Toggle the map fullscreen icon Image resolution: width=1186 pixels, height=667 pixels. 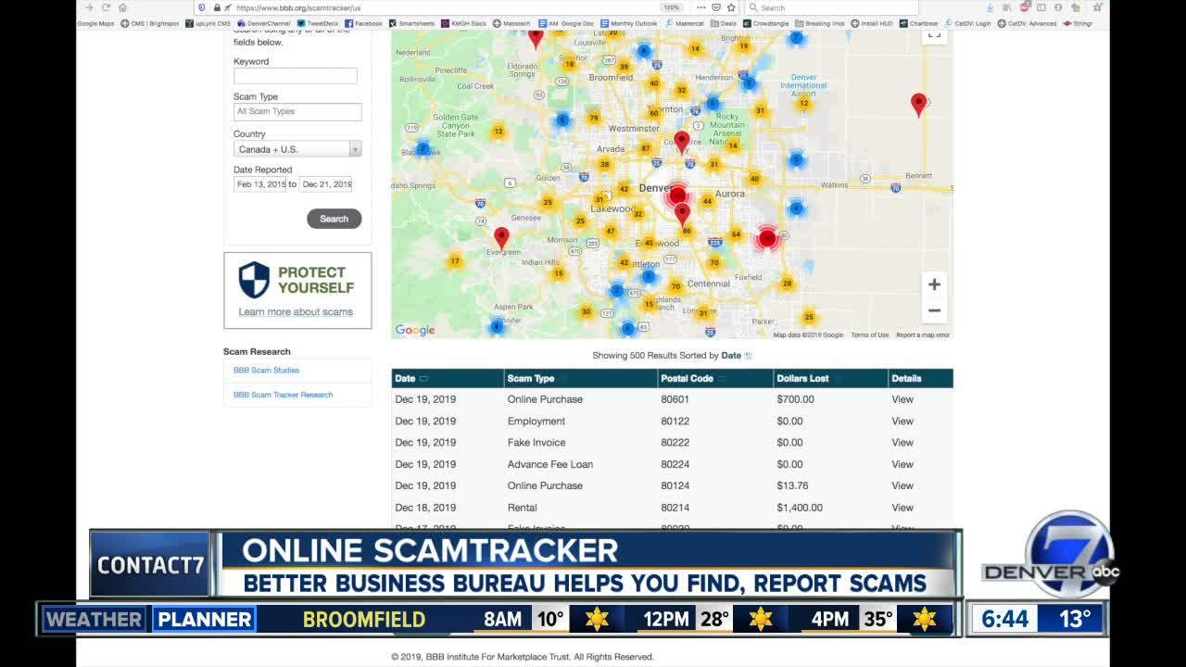pos(934,35)
